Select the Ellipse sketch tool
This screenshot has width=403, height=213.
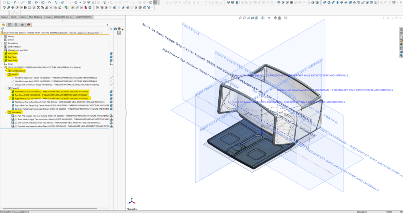tap(63, 2)
